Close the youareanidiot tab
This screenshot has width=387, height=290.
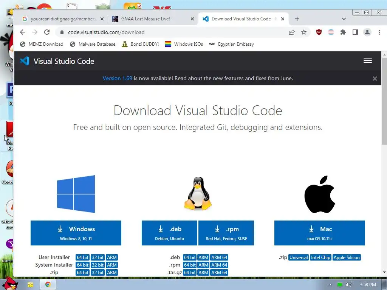pos(102,19)
